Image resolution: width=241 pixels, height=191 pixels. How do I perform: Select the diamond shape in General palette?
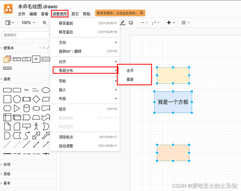[36, 99]
